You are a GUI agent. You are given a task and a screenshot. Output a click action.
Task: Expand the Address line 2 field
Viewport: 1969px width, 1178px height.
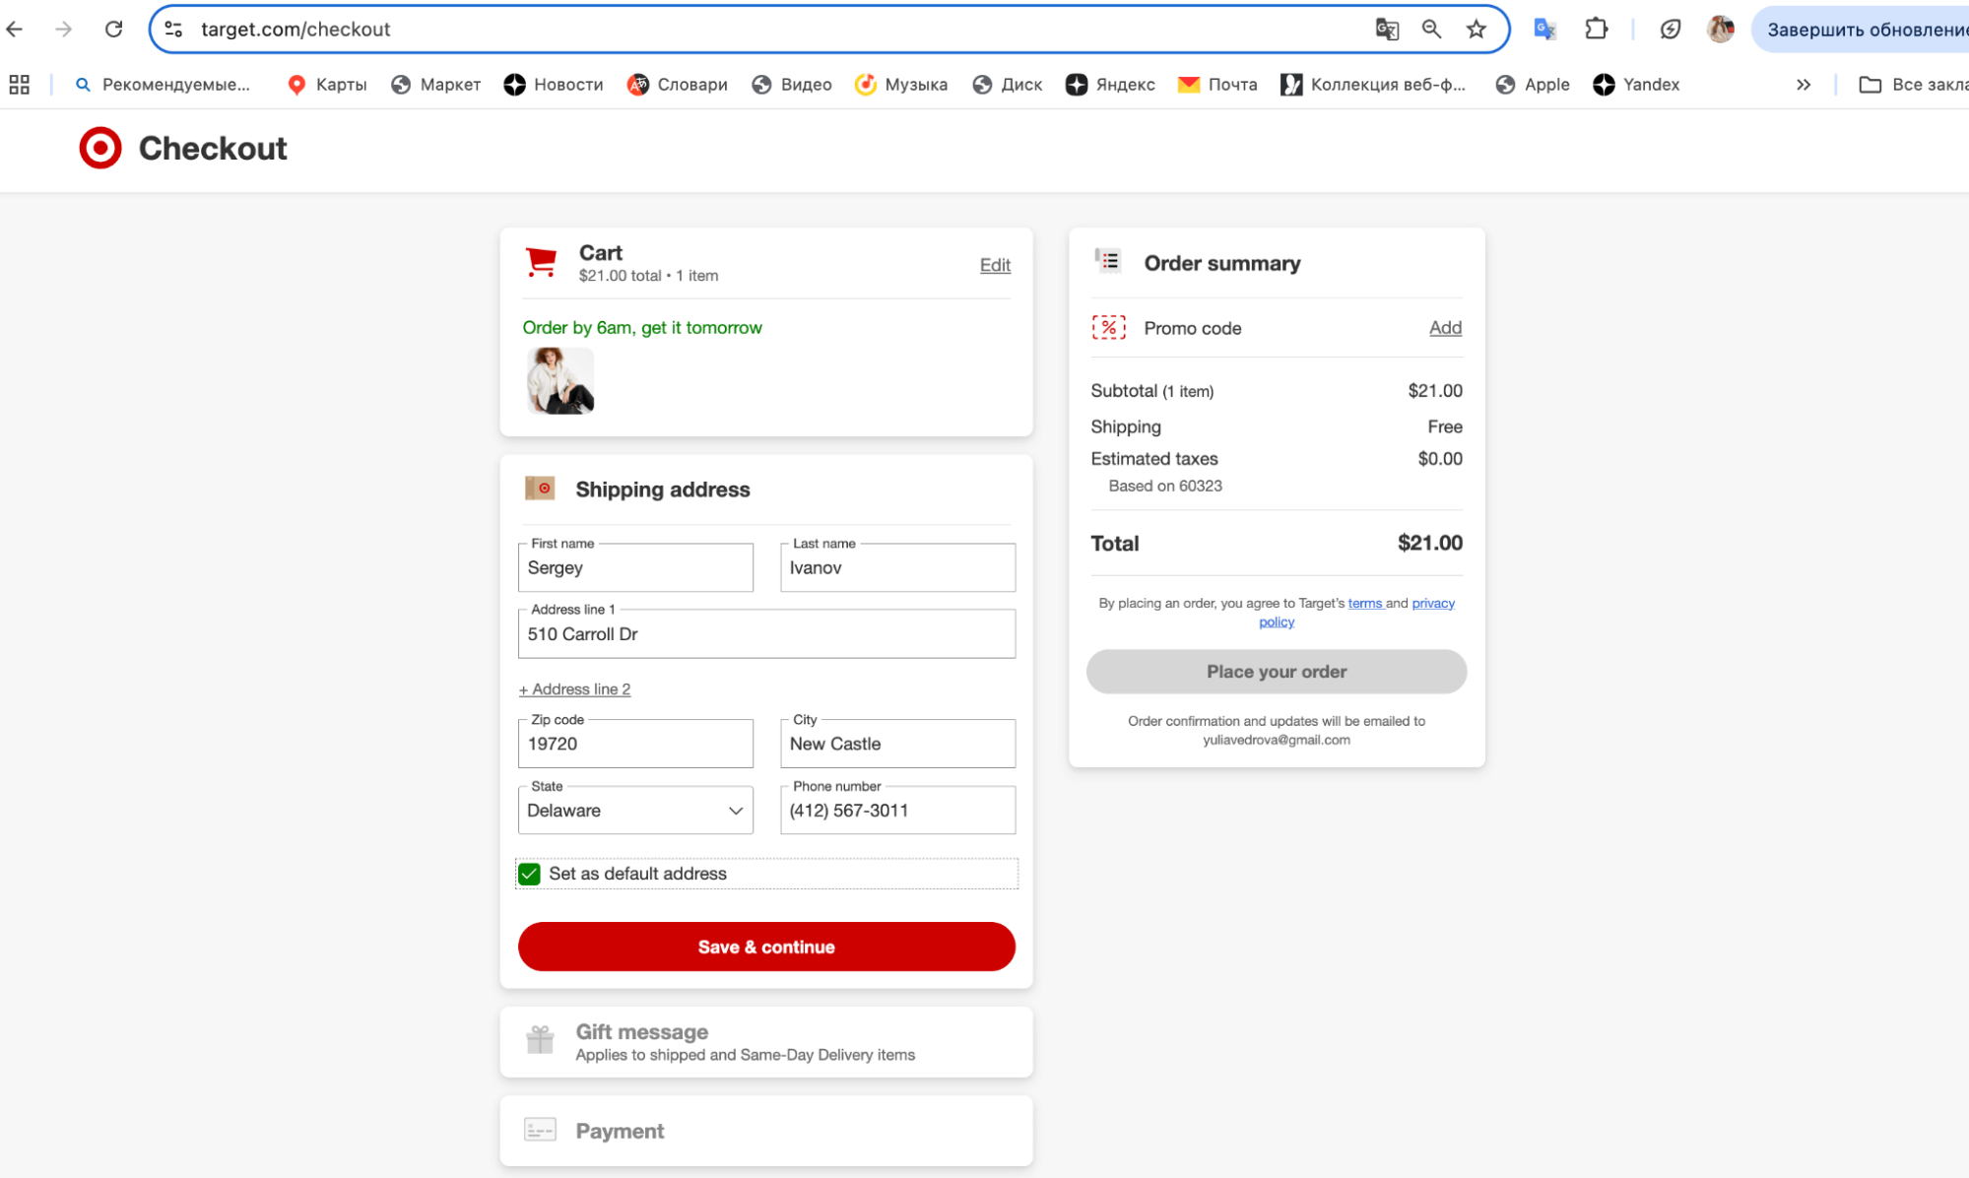click(574, 689)
